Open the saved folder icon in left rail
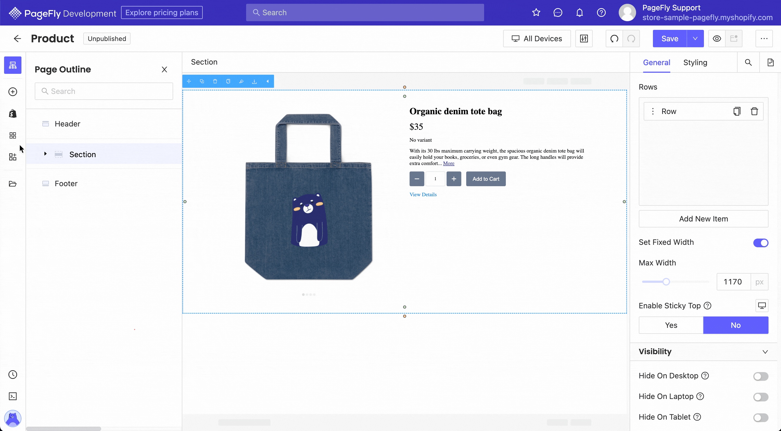Screen dimensions: 781x431 pos(13,184)
